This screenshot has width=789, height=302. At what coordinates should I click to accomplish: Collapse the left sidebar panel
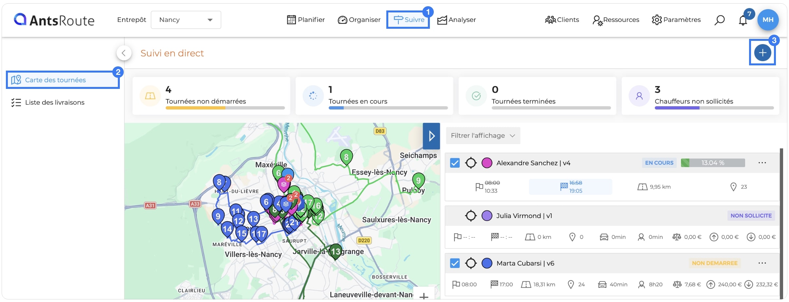click(124, 53)
